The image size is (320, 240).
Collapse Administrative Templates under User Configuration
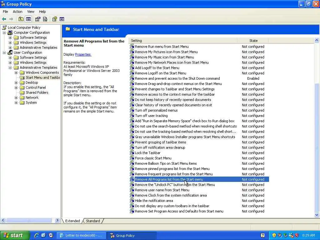click(x=10, y=67)
